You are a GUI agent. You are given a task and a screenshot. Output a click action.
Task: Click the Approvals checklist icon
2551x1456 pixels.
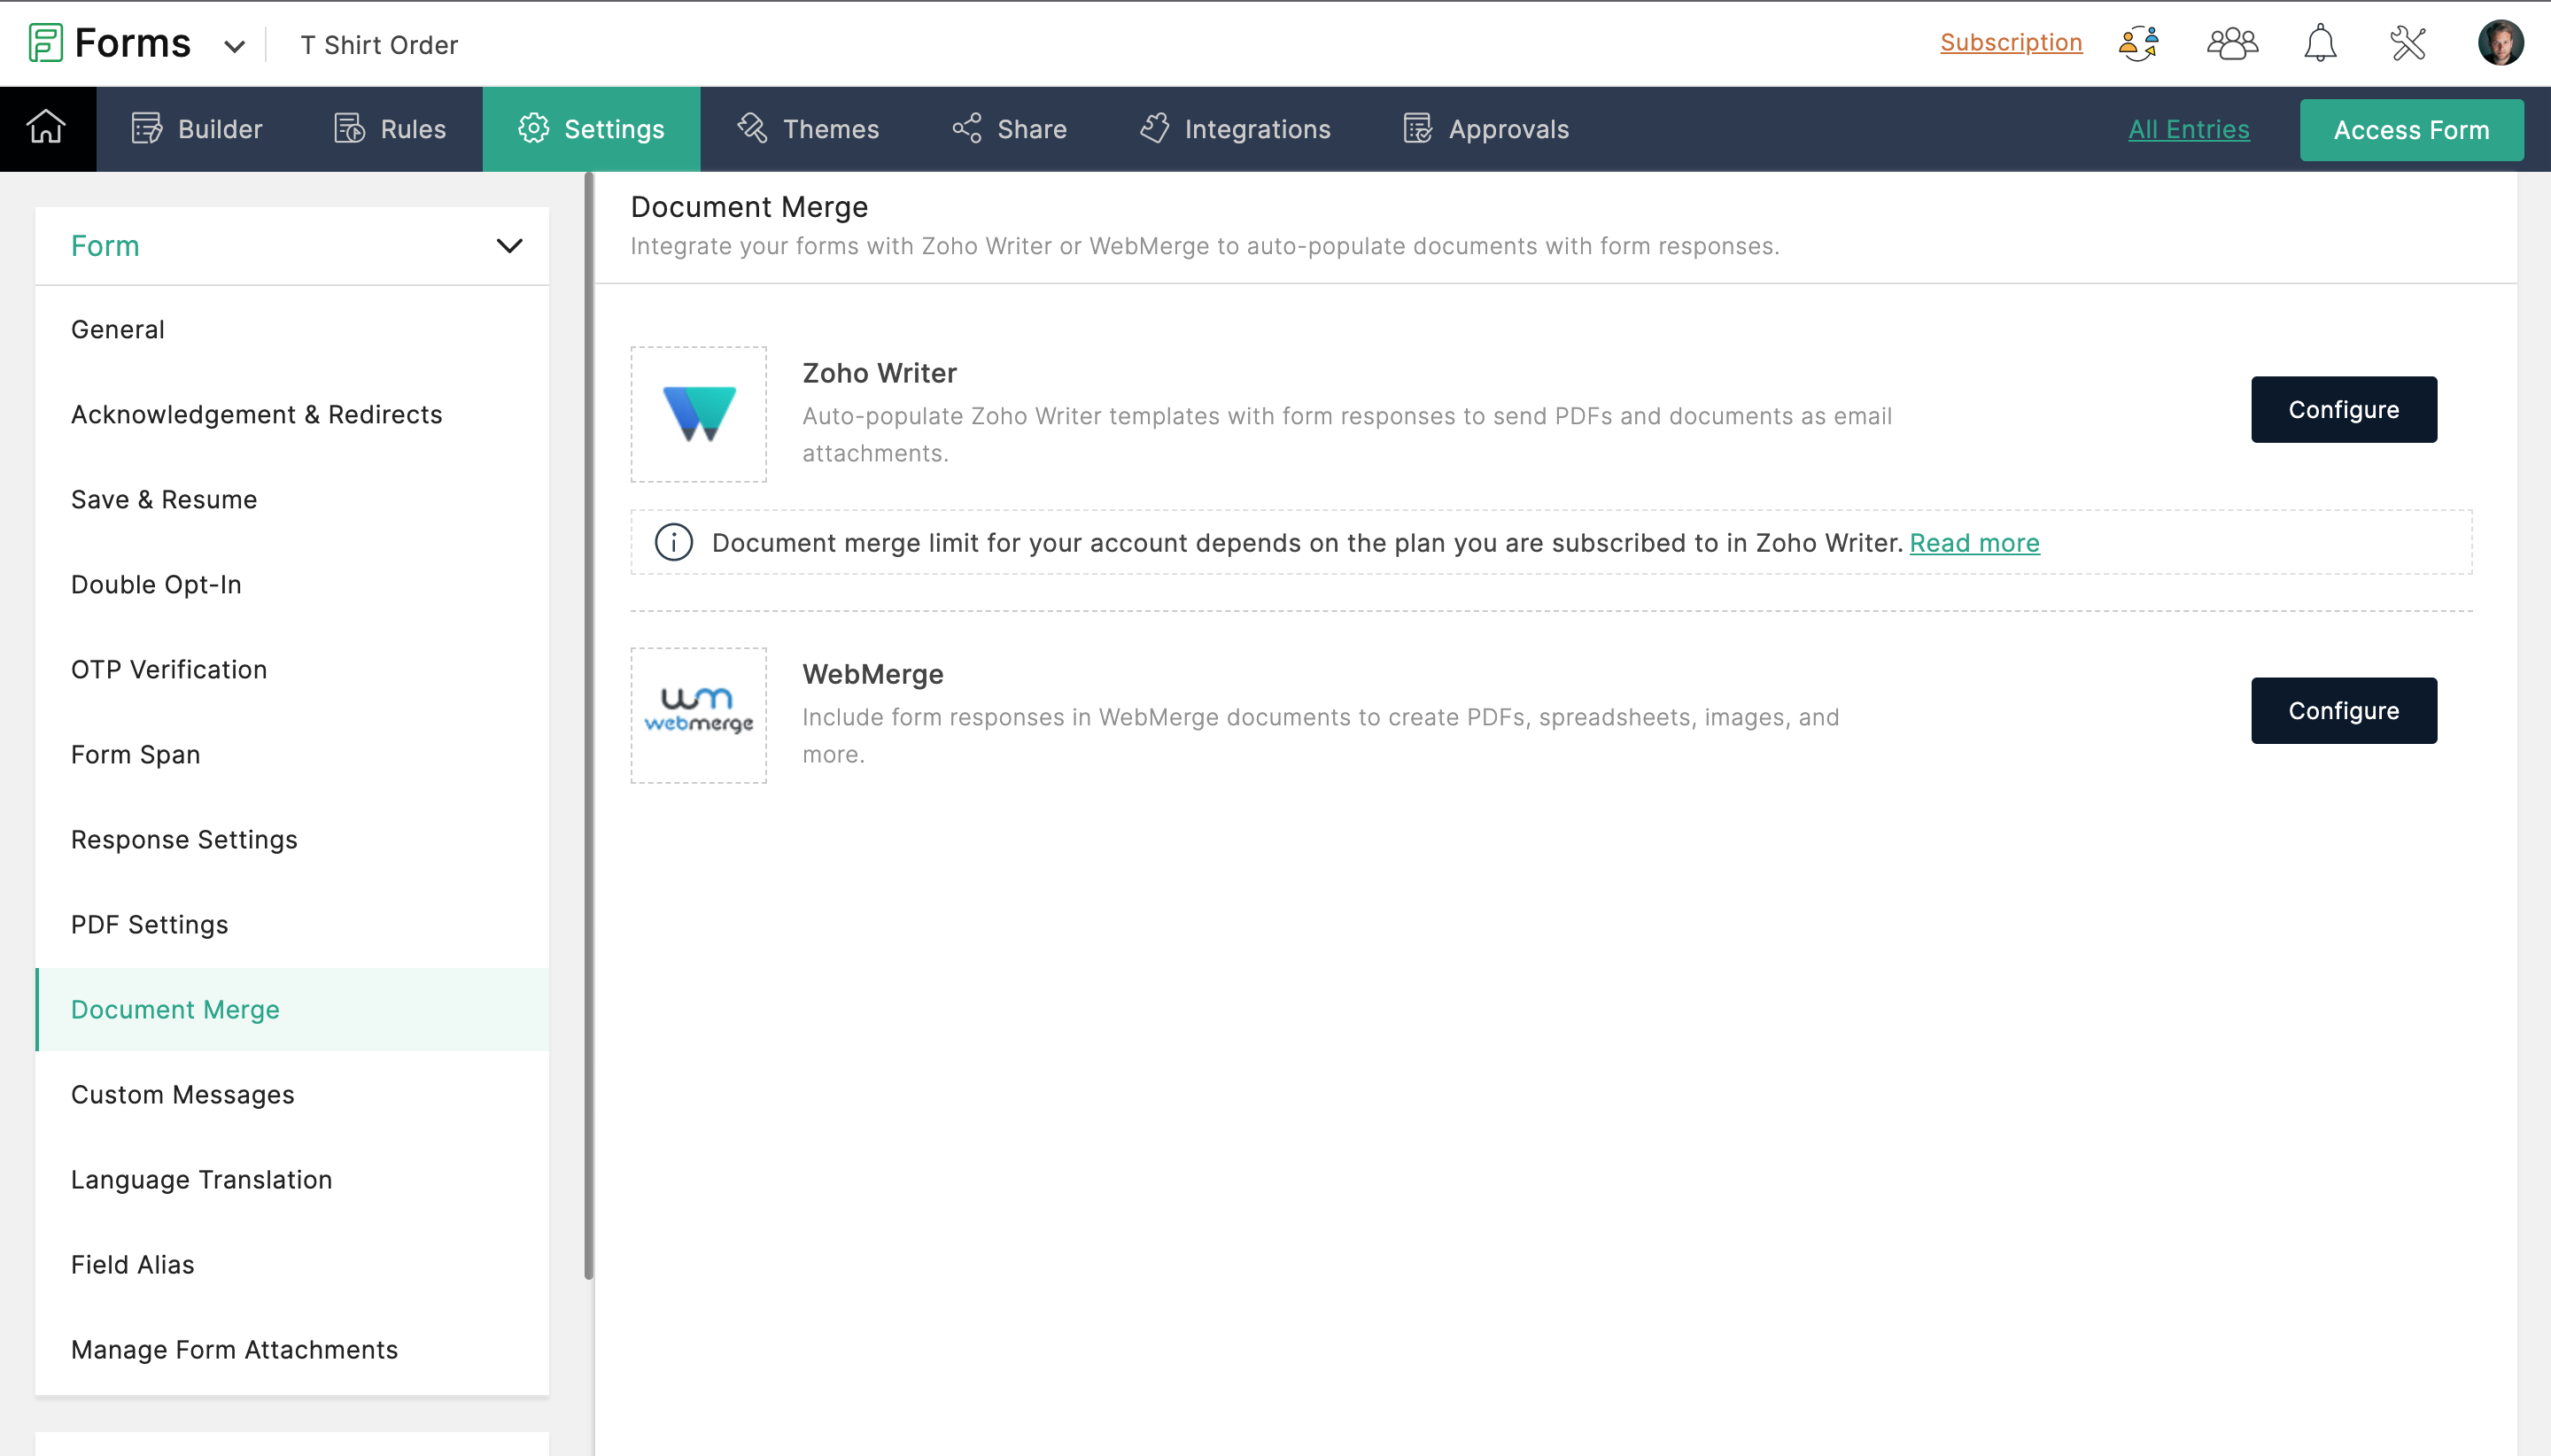[x=1417, y=128]
